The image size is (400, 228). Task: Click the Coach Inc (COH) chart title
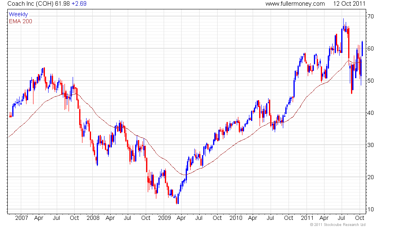coord(31,4)
